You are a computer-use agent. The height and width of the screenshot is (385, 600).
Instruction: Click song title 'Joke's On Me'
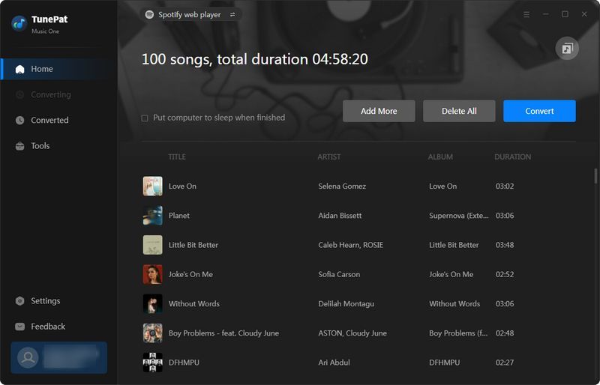[x=190, y=274]
